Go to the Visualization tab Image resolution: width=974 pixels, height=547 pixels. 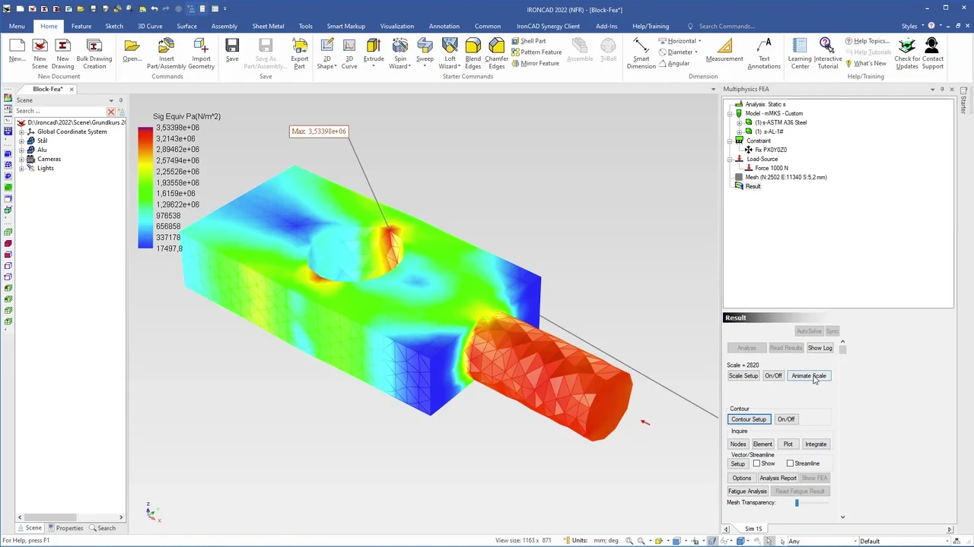click(x=397, y=27)
